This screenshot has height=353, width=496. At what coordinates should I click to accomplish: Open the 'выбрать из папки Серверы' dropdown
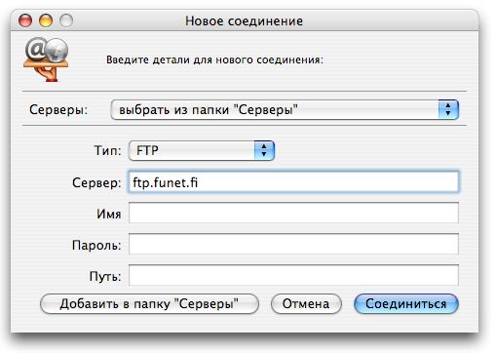285,109
